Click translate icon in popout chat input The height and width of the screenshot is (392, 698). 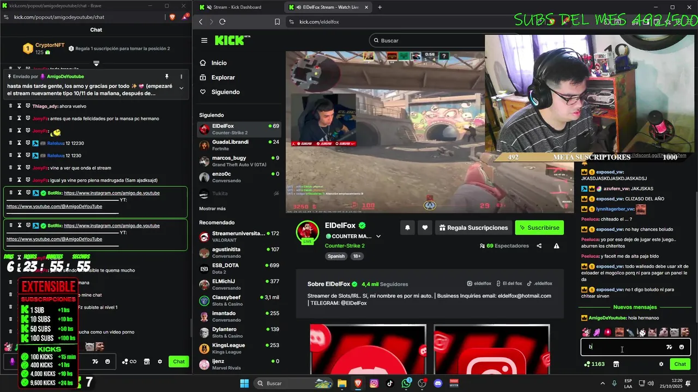click(95, 362)
